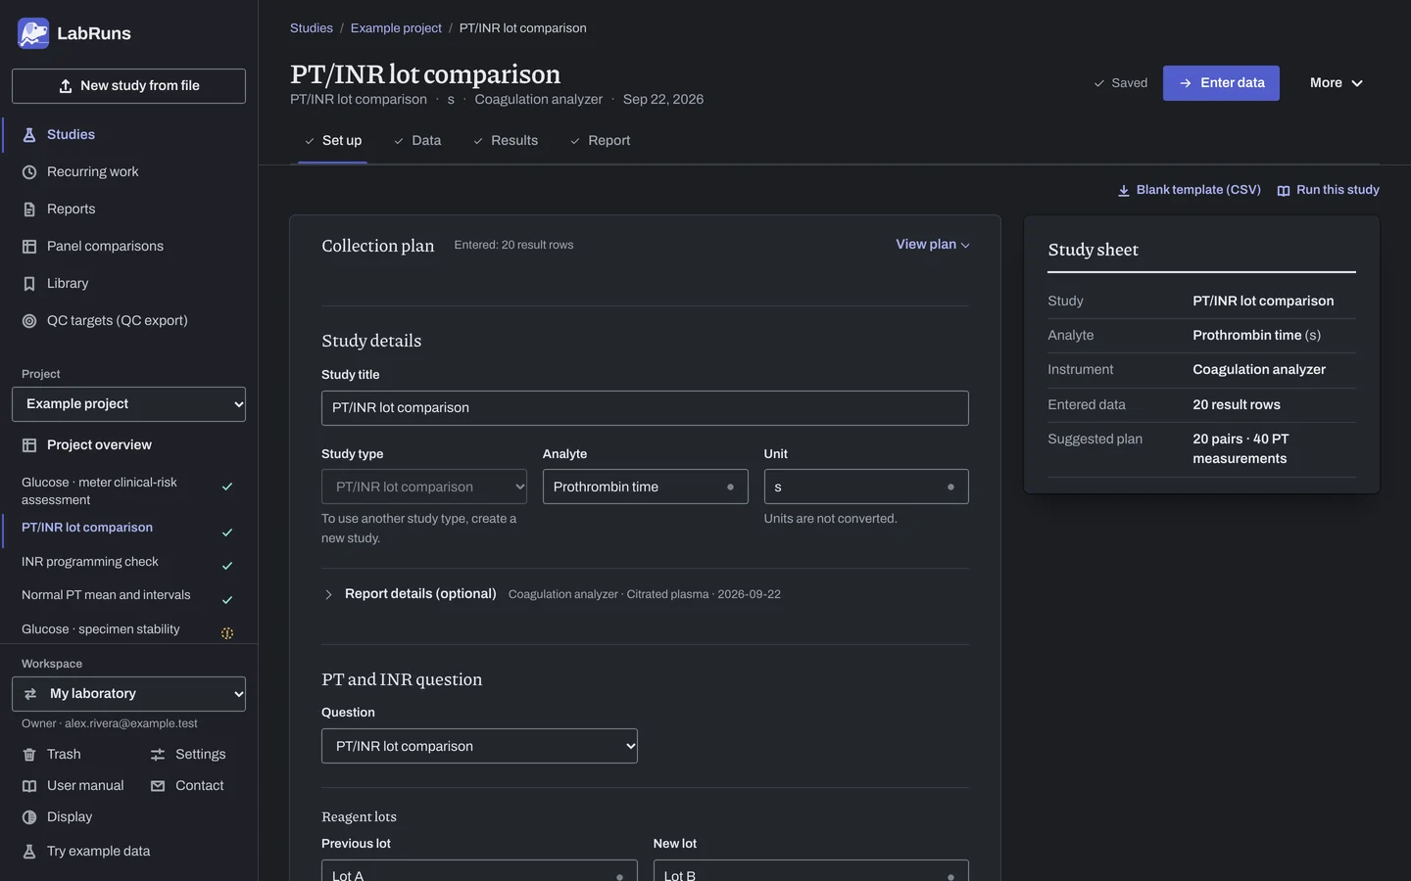Open Studies flask icon in sidebar

tap(29, 135)
